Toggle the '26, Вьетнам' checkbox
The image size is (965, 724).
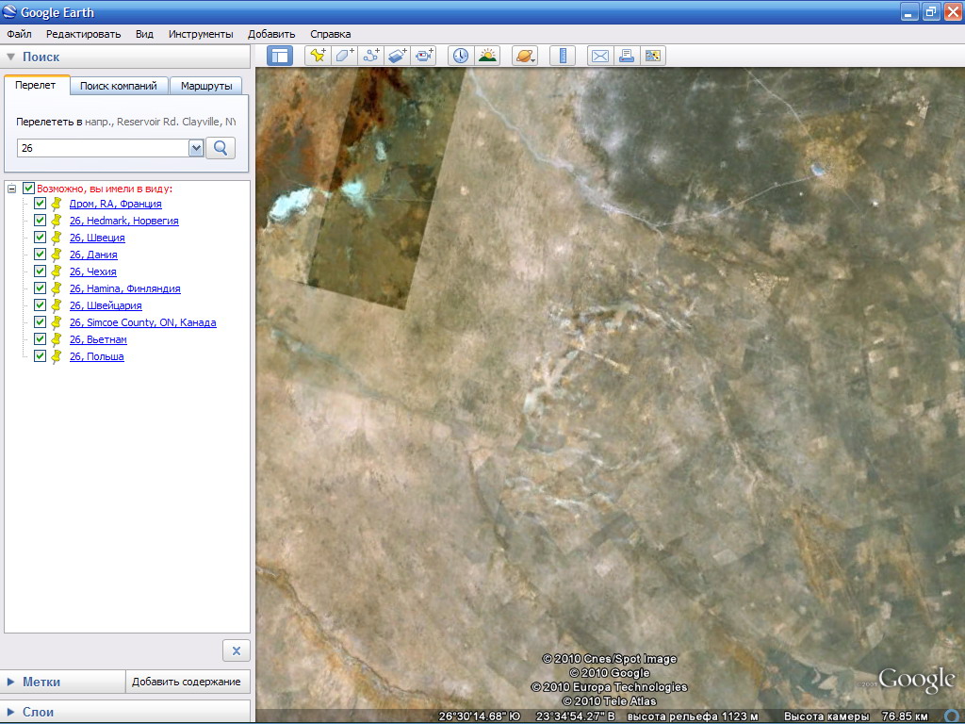point(40,339)
